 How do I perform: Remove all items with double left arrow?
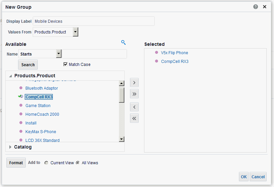point(134,118)
